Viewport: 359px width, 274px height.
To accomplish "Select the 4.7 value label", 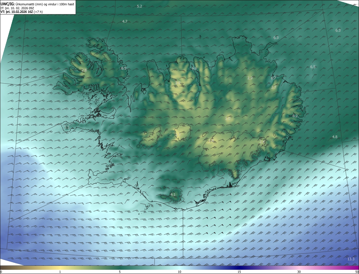I will click(x=125, y=21).
